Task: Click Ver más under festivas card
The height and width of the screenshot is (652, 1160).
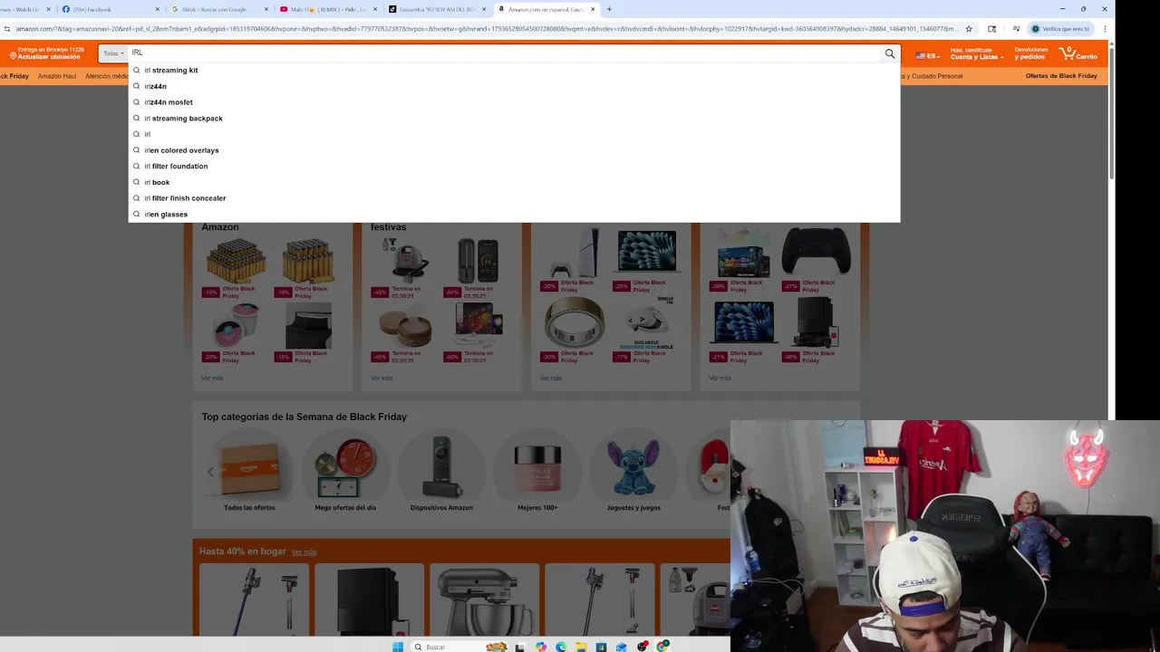Action: [382, 378]
